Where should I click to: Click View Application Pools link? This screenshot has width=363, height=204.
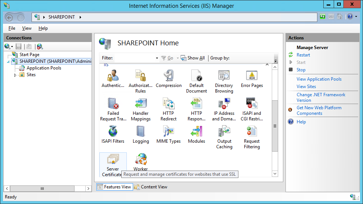319,79
